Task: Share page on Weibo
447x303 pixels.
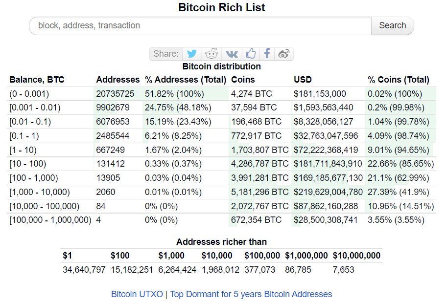Action: [x=284, y=54]
